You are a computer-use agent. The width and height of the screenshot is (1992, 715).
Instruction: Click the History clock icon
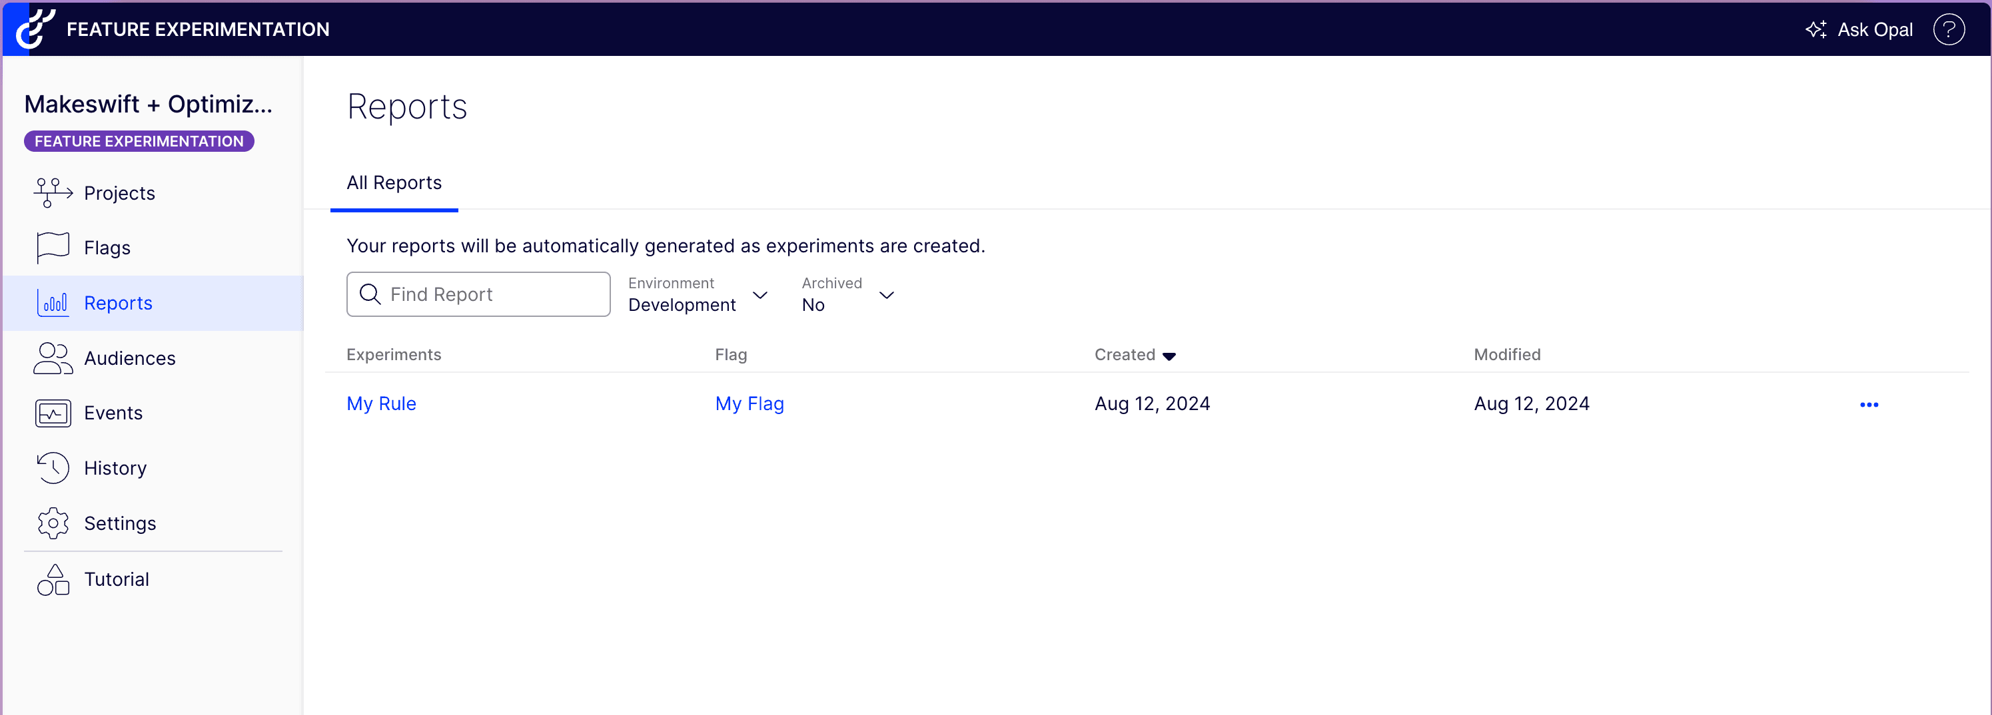click(53, 469)
